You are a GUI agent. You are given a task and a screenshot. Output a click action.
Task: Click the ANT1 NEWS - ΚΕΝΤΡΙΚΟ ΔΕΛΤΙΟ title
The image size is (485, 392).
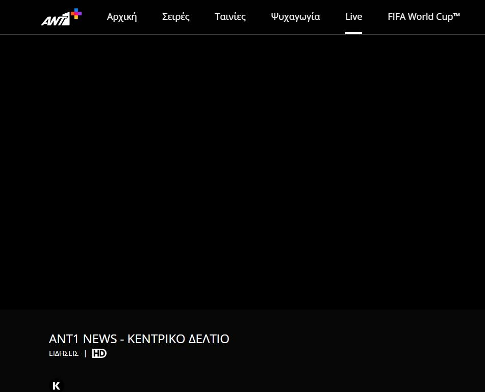tap(139, 339)
